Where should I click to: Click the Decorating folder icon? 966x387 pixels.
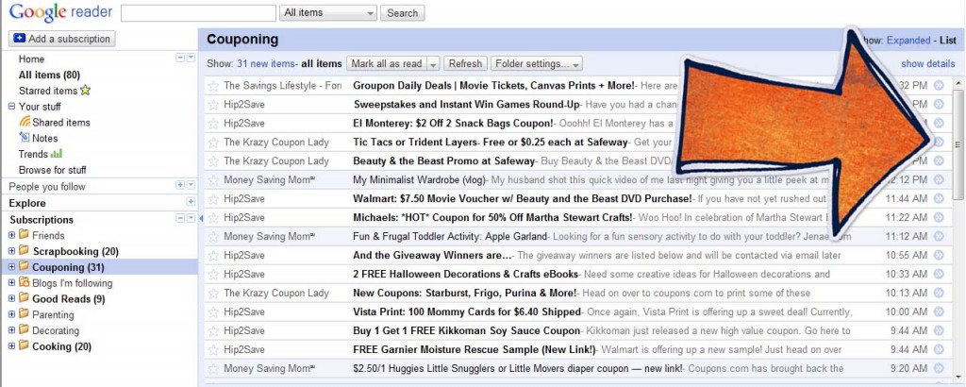(x=24, y=330)
